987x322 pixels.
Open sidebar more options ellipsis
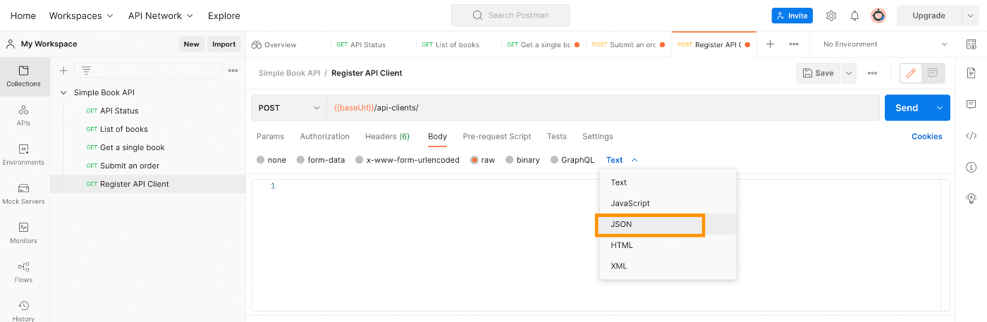tap(233, 70)
